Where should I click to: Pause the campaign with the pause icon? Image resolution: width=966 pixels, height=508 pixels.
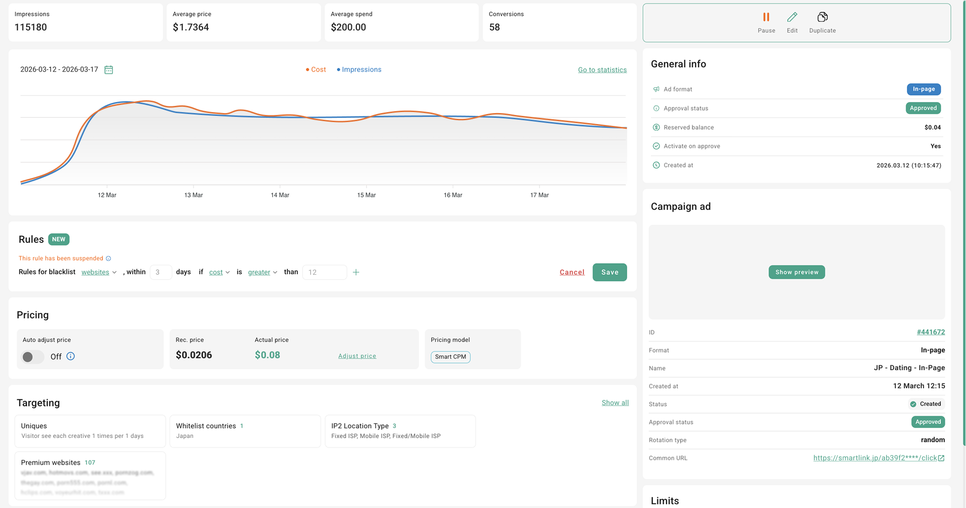[766, 17]
